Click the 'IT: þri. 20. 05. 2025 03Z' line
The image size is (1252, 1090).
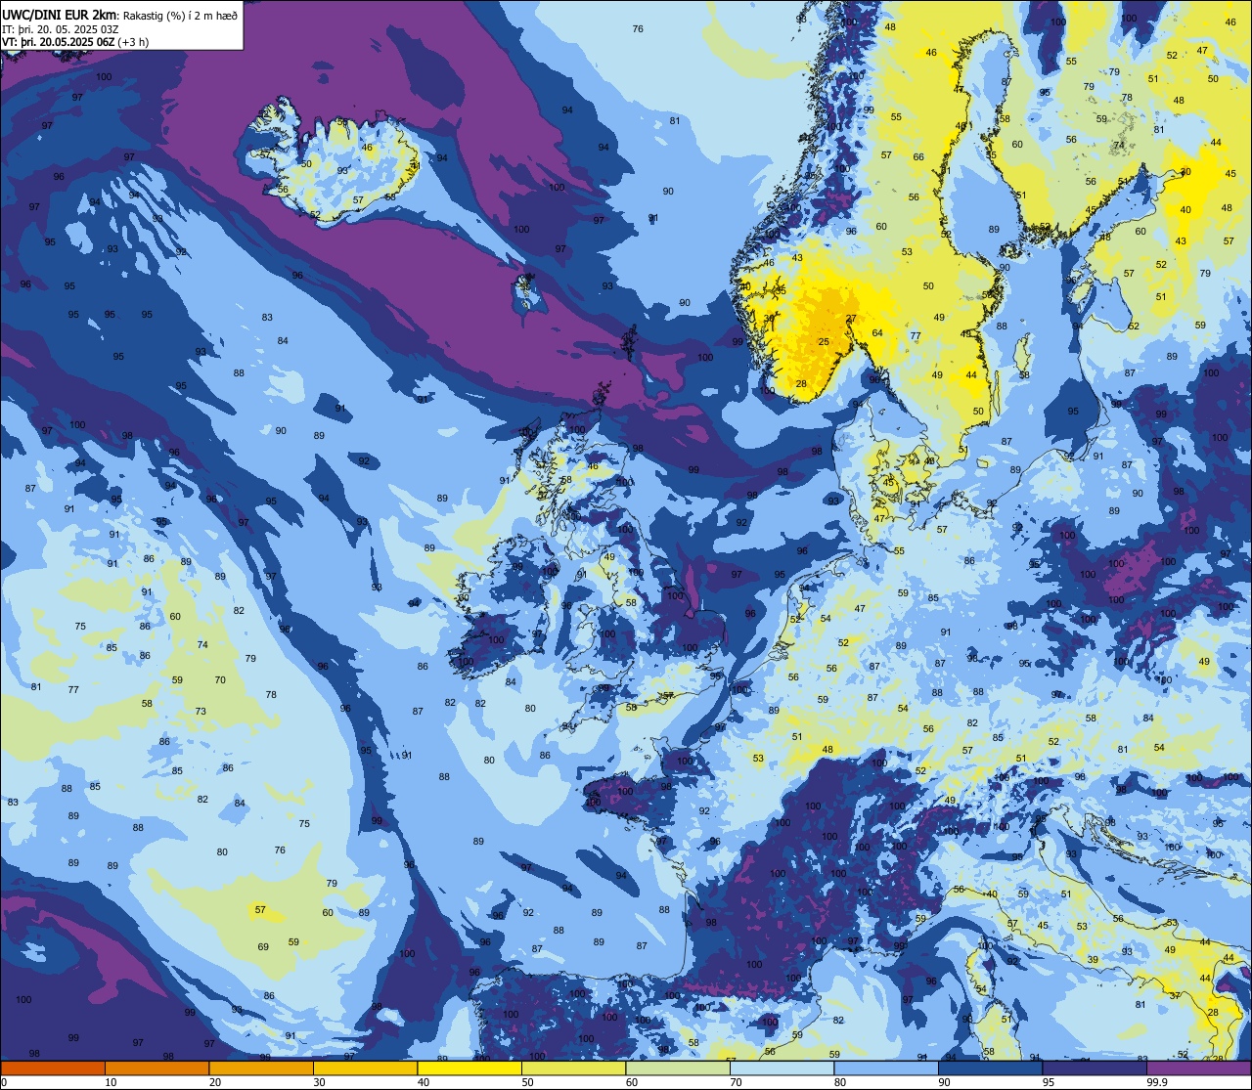coord(61,28)
